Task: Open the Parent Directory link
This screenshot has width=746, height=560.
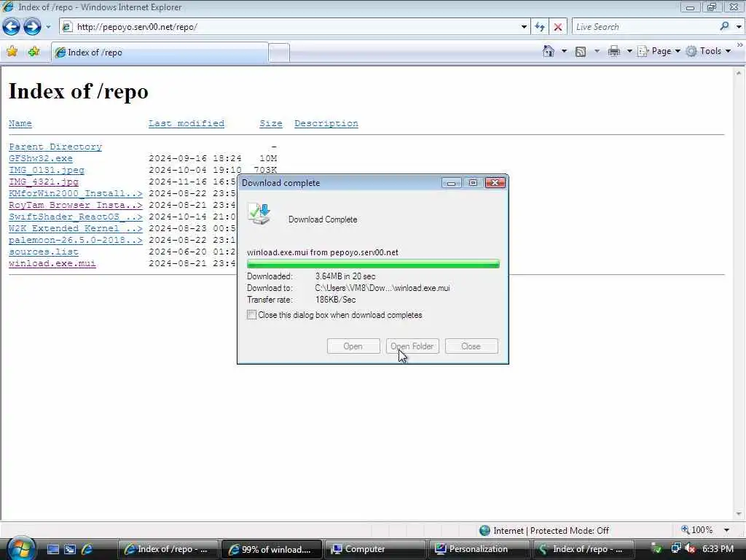Action: tap(55, 147)
